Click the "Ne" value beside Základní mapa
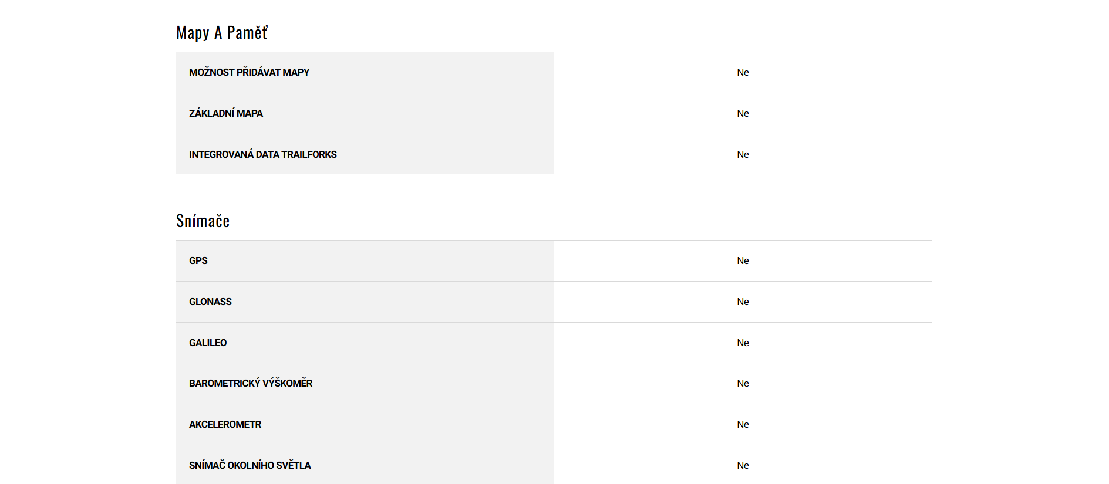This screenshot has width=1109, height=484. tap(743, 113)
